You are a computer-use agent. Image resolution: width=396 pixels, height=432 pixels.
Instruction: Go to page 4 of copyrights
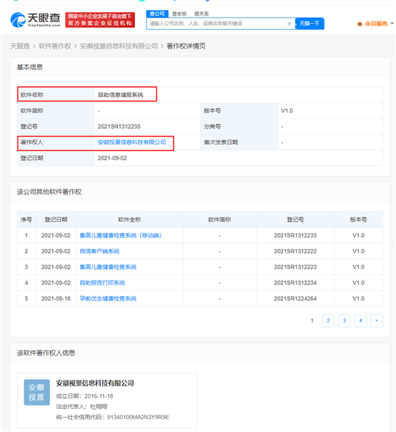360,320
